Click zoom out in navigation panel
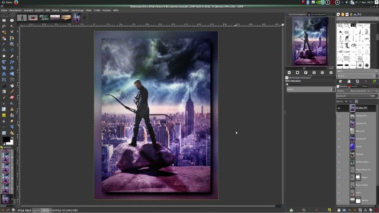379x213 pixels. 289,72
